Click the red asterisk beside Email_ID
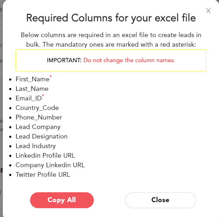The width and height of the screenshot is (219, 217). tap(43, 96)
